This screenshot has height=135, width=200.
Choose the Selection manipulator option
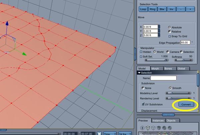181,52
